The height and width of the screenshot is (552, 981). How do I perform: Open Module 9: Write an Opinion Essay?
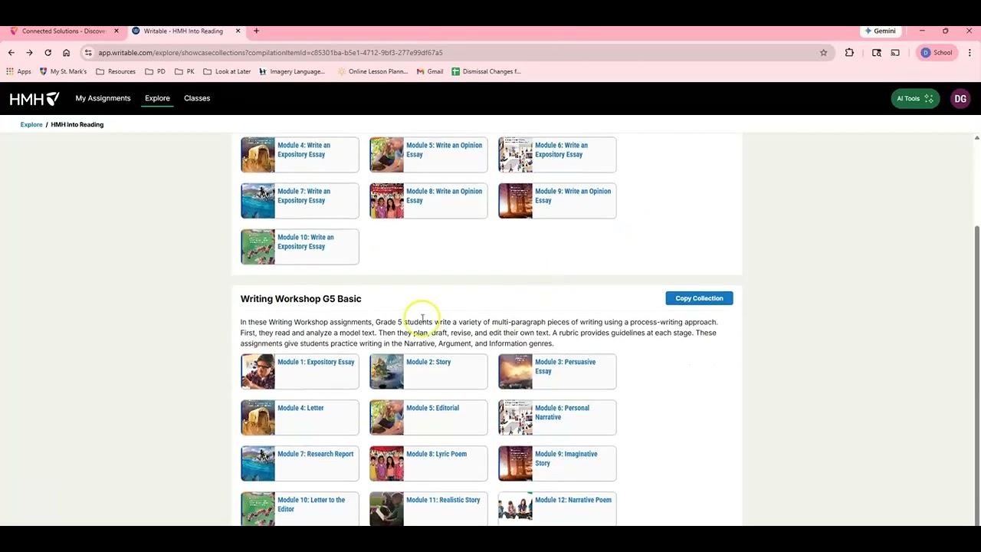pyautogui.click(x=557, y=201)
